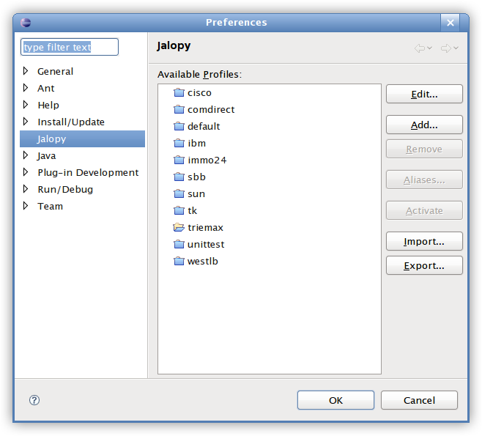Screen dimensions: 482x436
Task: Click the comdirect profile folder icon
Action: pyautogui.click(x=179, y=109)
